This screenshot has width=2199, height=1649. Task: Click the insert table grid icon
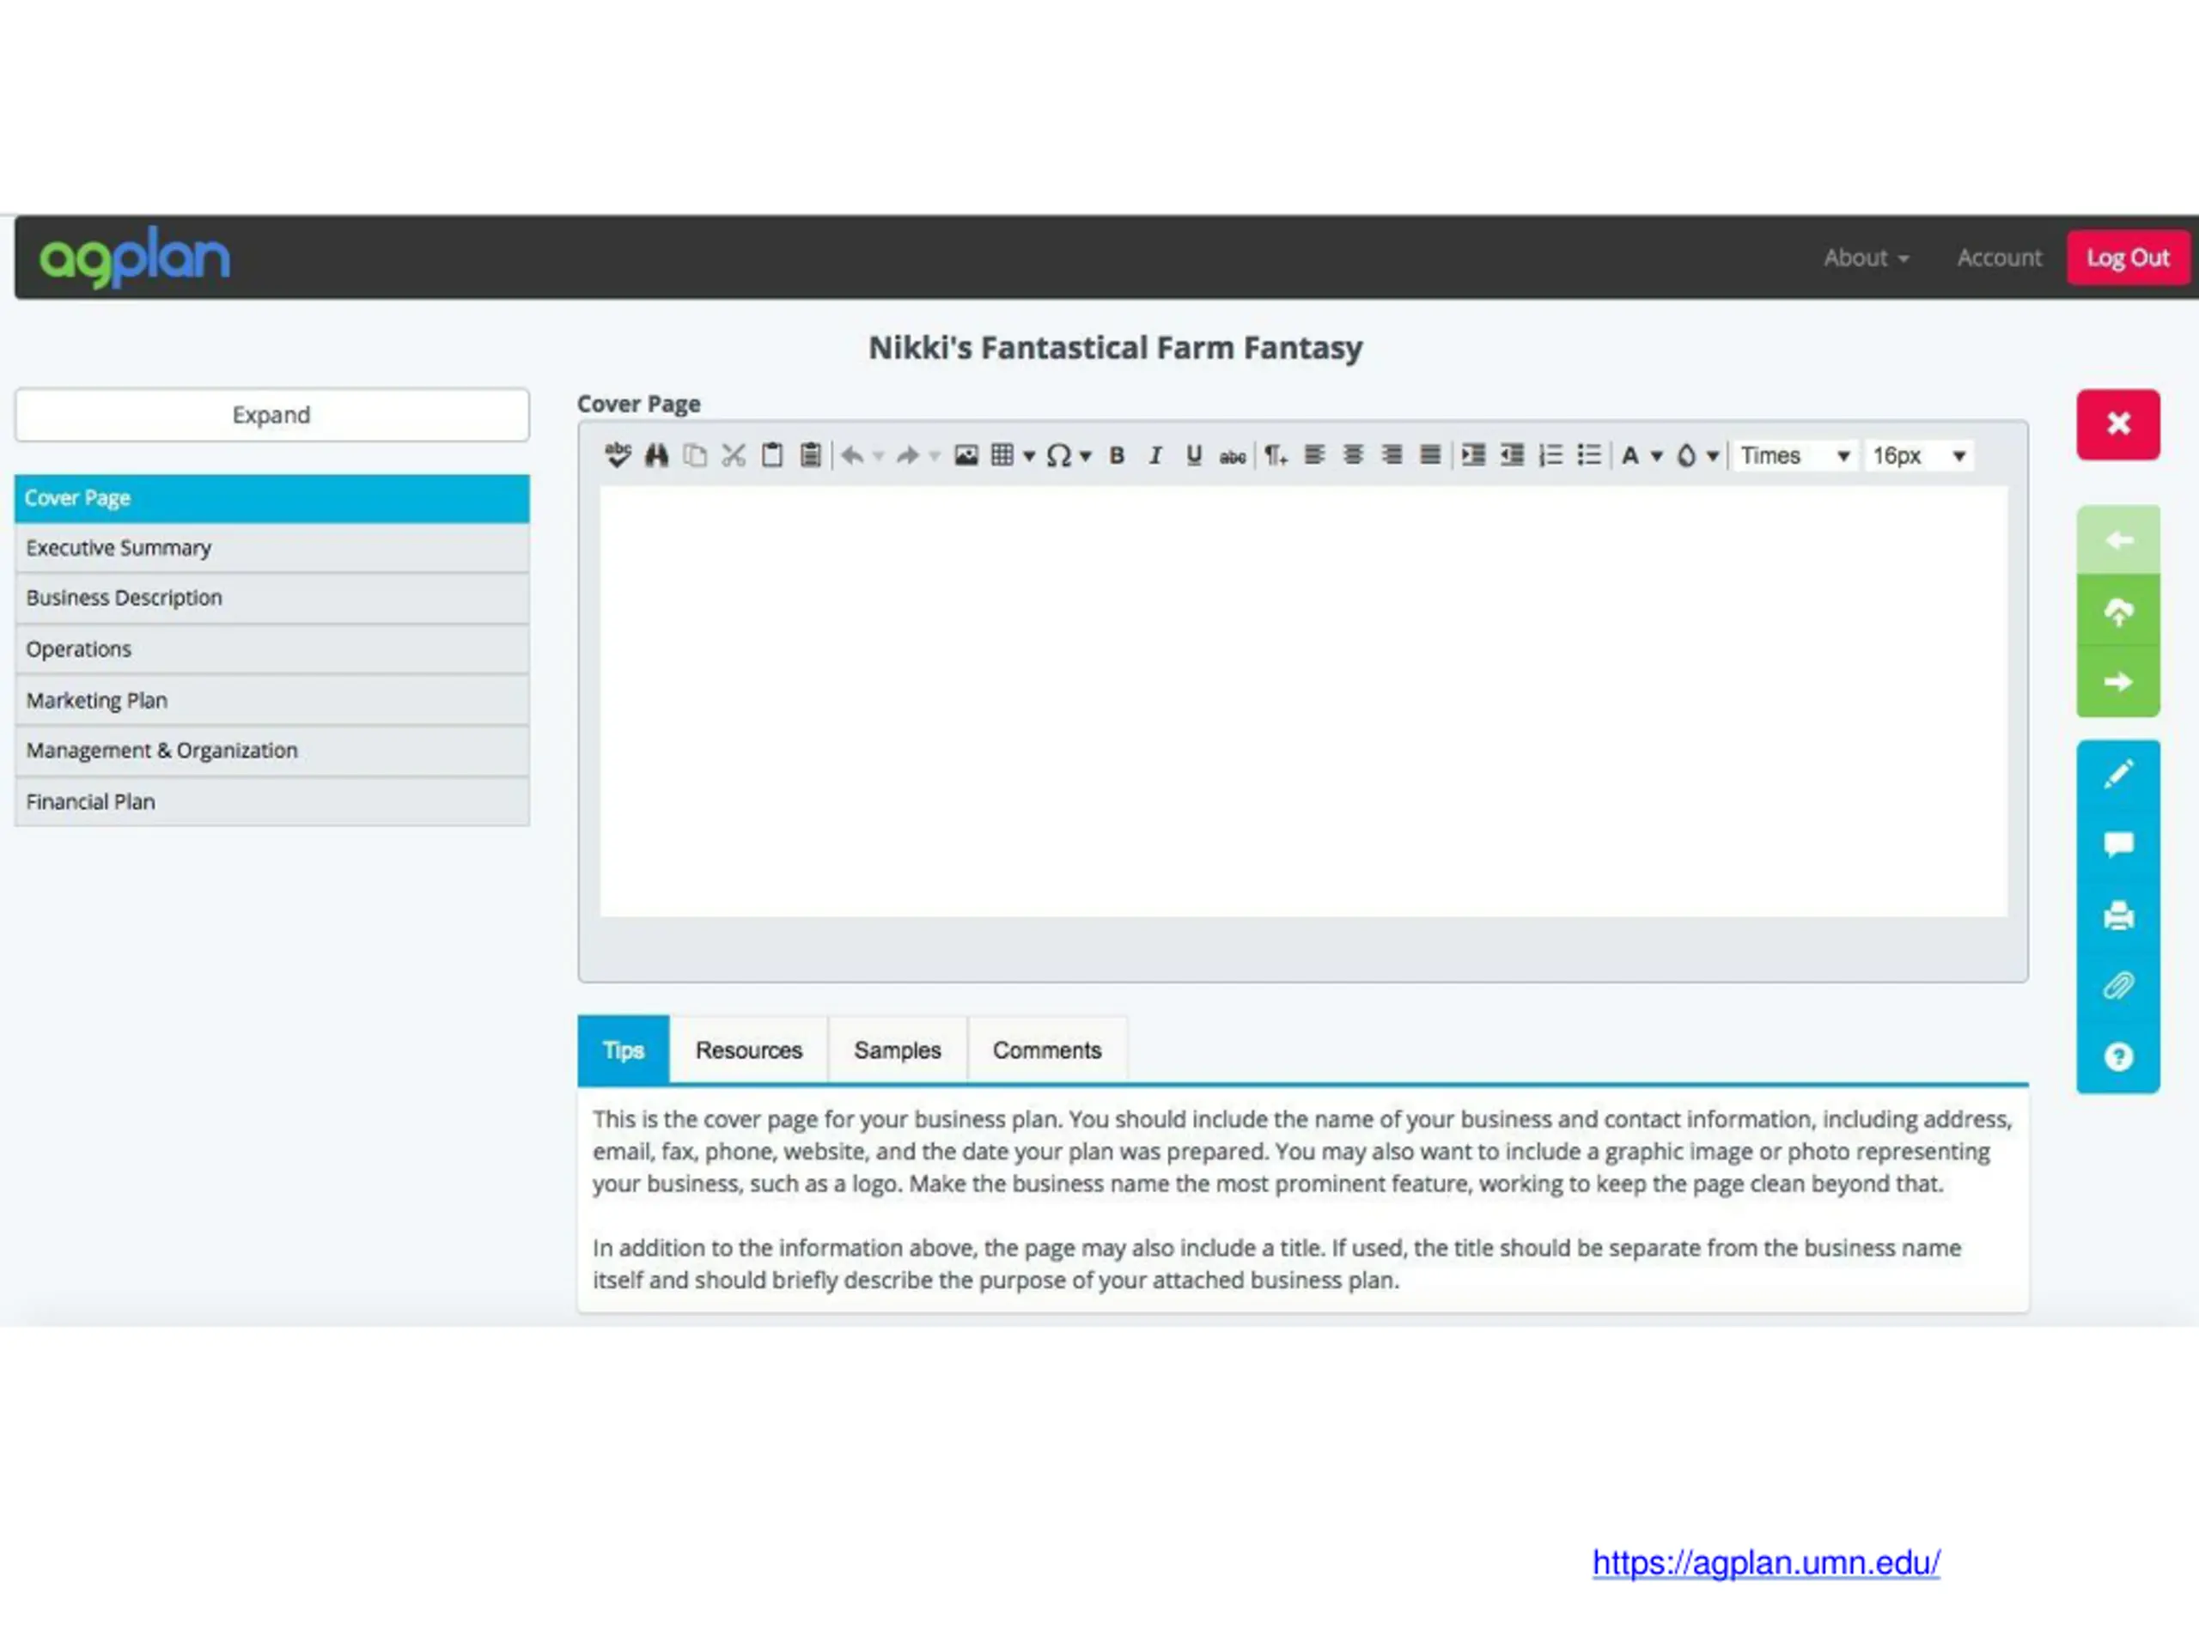pos(1002,455)
